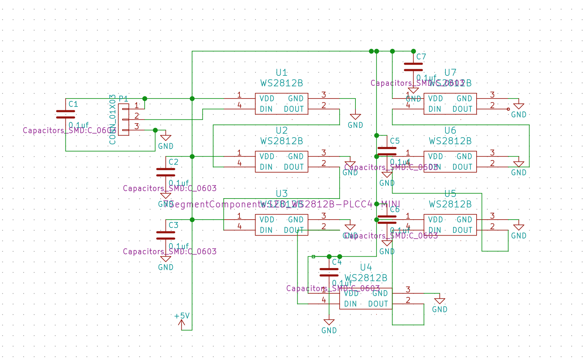Select the U4 reference label
This screenshot has height=359, width=587.
(x=366, y=267)
